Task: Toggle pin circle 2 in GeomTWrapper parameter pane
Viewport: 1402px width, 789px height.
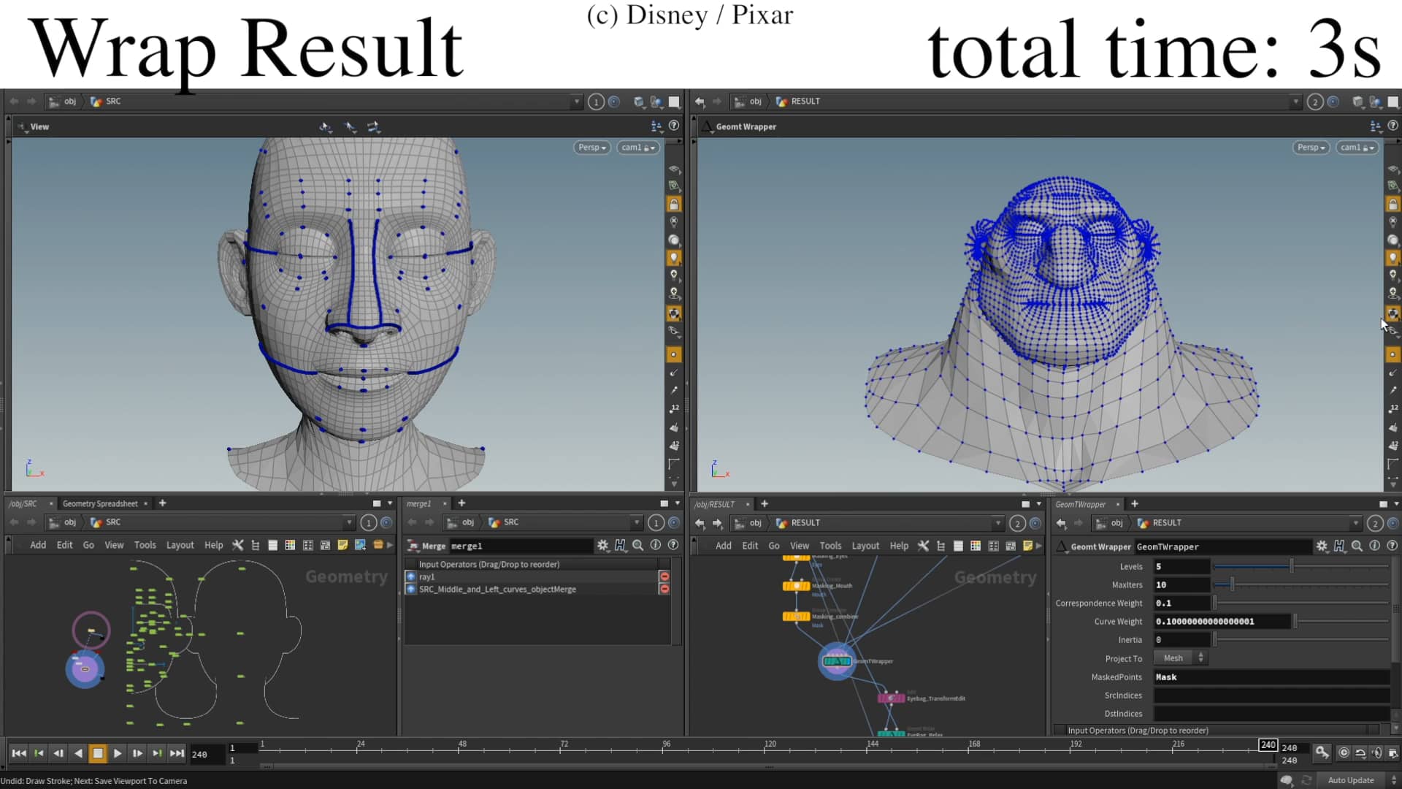Action: (x=1375, y=523)
